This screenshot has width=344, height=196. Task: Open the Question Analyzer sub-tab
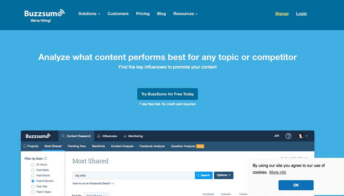tap(183, 146)
